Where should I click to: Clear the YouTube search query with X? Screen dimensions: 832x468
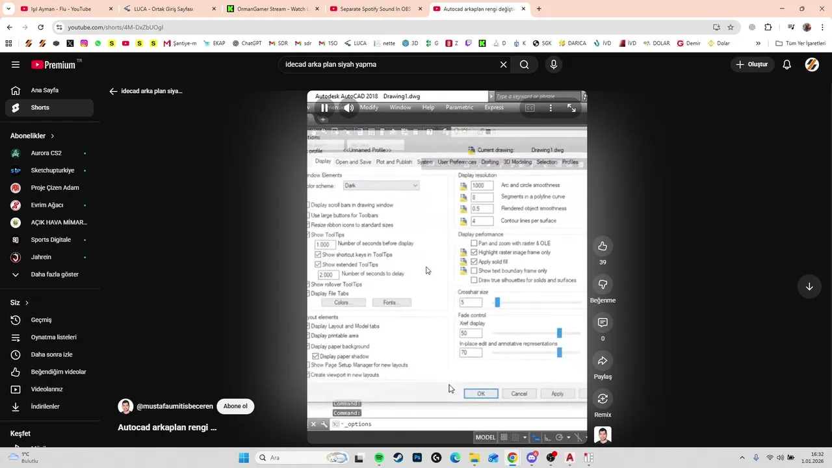coord(503,64)
